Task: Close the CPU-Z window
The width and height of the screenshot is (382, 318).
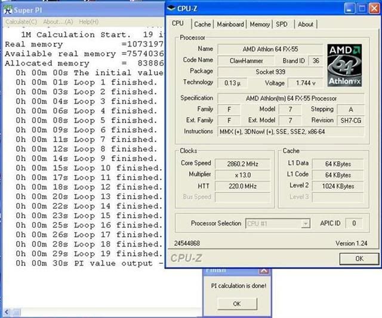Action: (374, 8)
